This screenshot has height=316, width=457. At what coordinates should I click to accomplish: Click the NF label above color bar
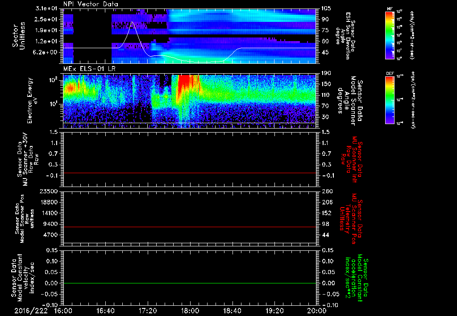(x=390, y=9)
